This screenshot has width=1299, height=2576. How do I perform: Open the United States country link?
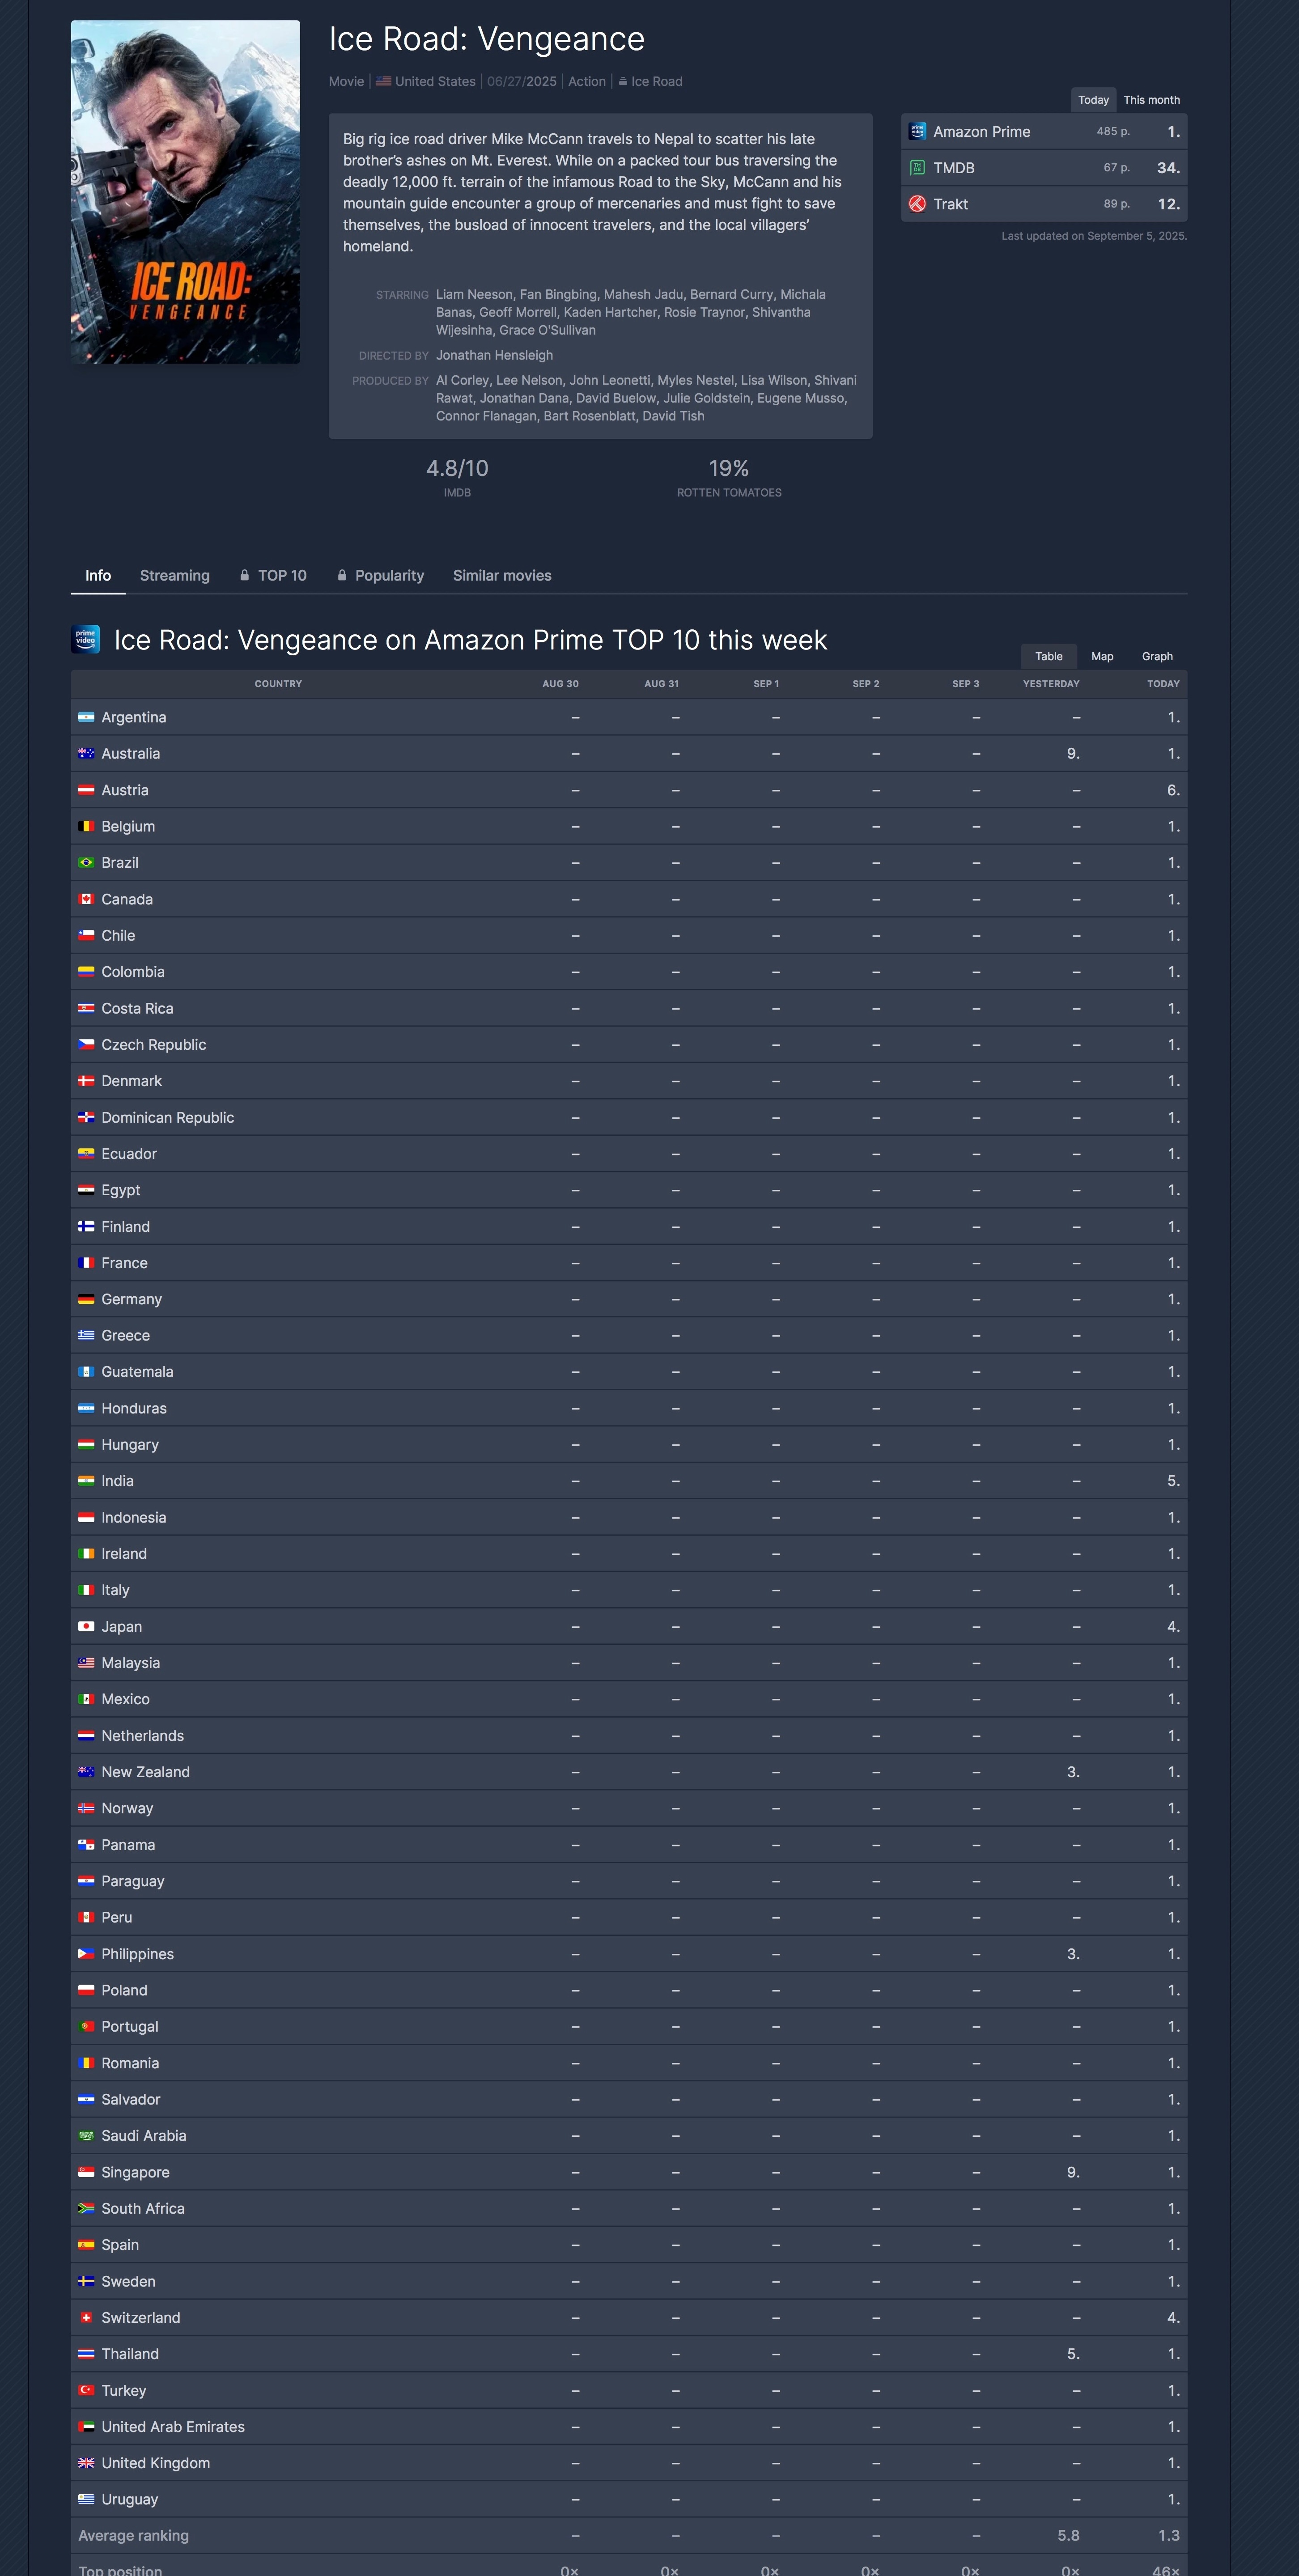435,82
